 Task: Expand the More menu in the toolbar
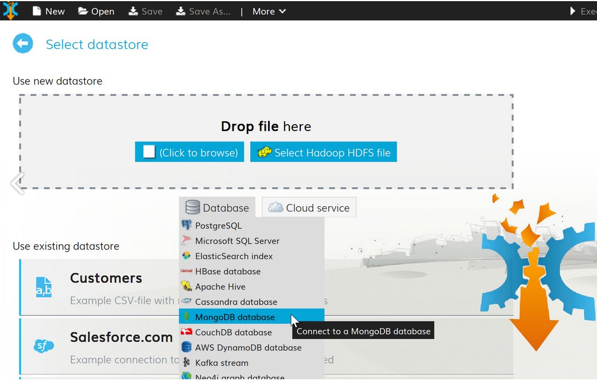coord(268,11)
